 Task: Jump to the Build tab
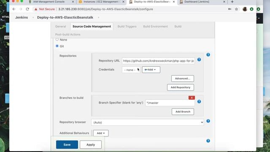click(178, 26)
